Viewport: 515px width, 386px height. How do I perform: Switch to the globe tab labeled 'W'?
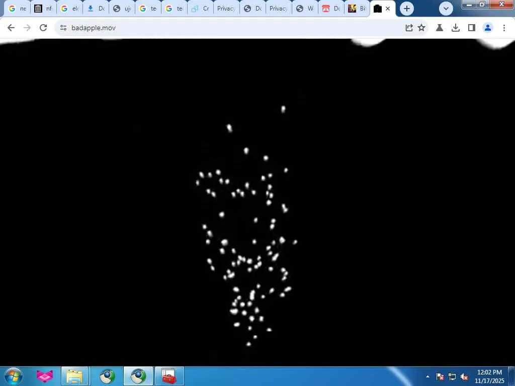pos(305,9)
